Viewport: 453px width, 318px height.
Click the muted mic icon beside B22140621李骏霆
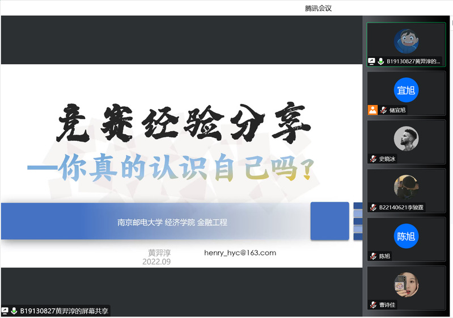coord(373,208)
